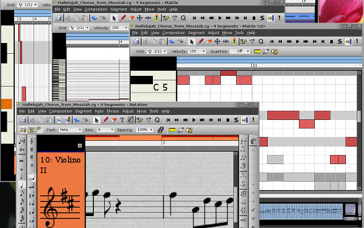Rewind to beginning in Matrix <2> transport
364x228 pixels.
(272, 41)
